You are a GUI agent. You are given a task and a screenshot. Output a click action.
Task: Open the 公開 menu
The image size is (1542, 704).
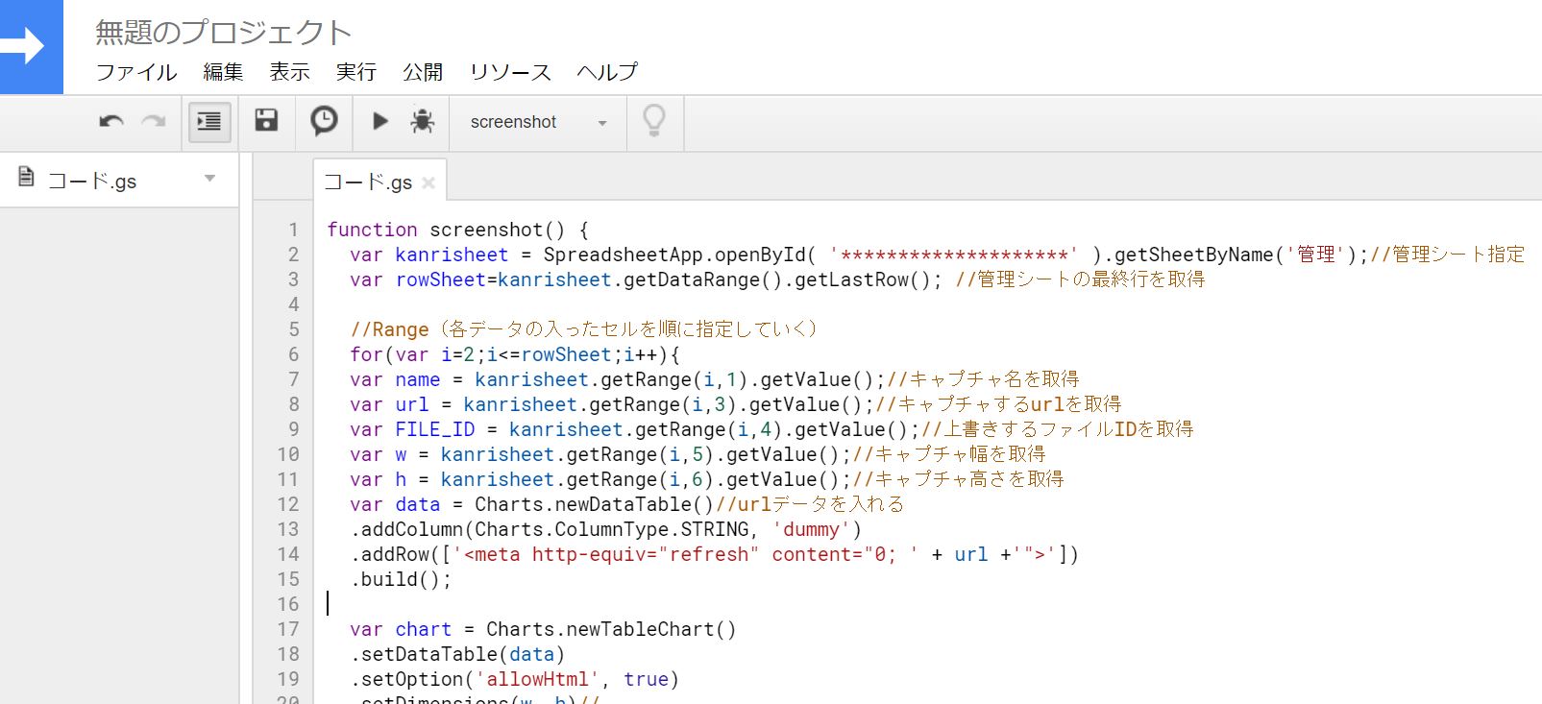coord(423,72)
